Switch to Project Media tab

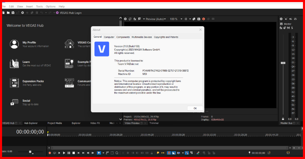coord(55,123)
